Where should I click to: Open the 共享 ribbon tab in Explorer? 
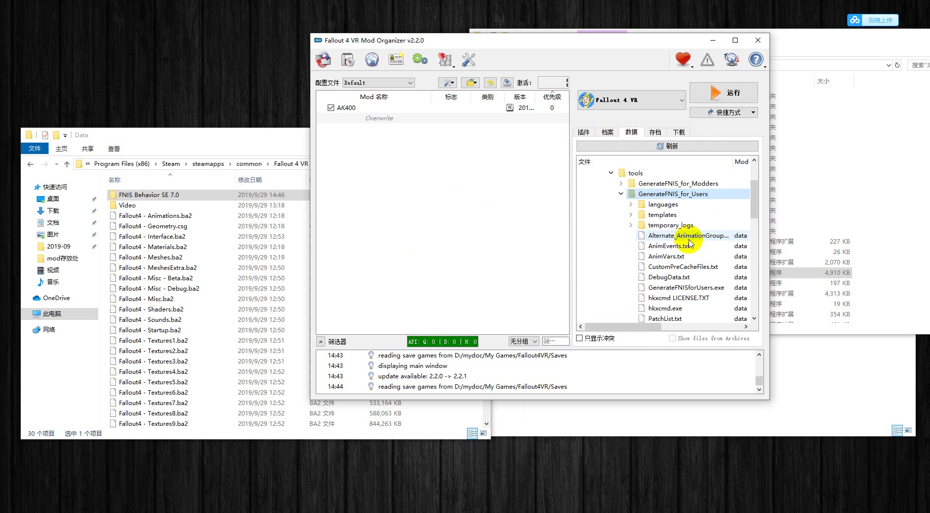(x=88, y=149)
